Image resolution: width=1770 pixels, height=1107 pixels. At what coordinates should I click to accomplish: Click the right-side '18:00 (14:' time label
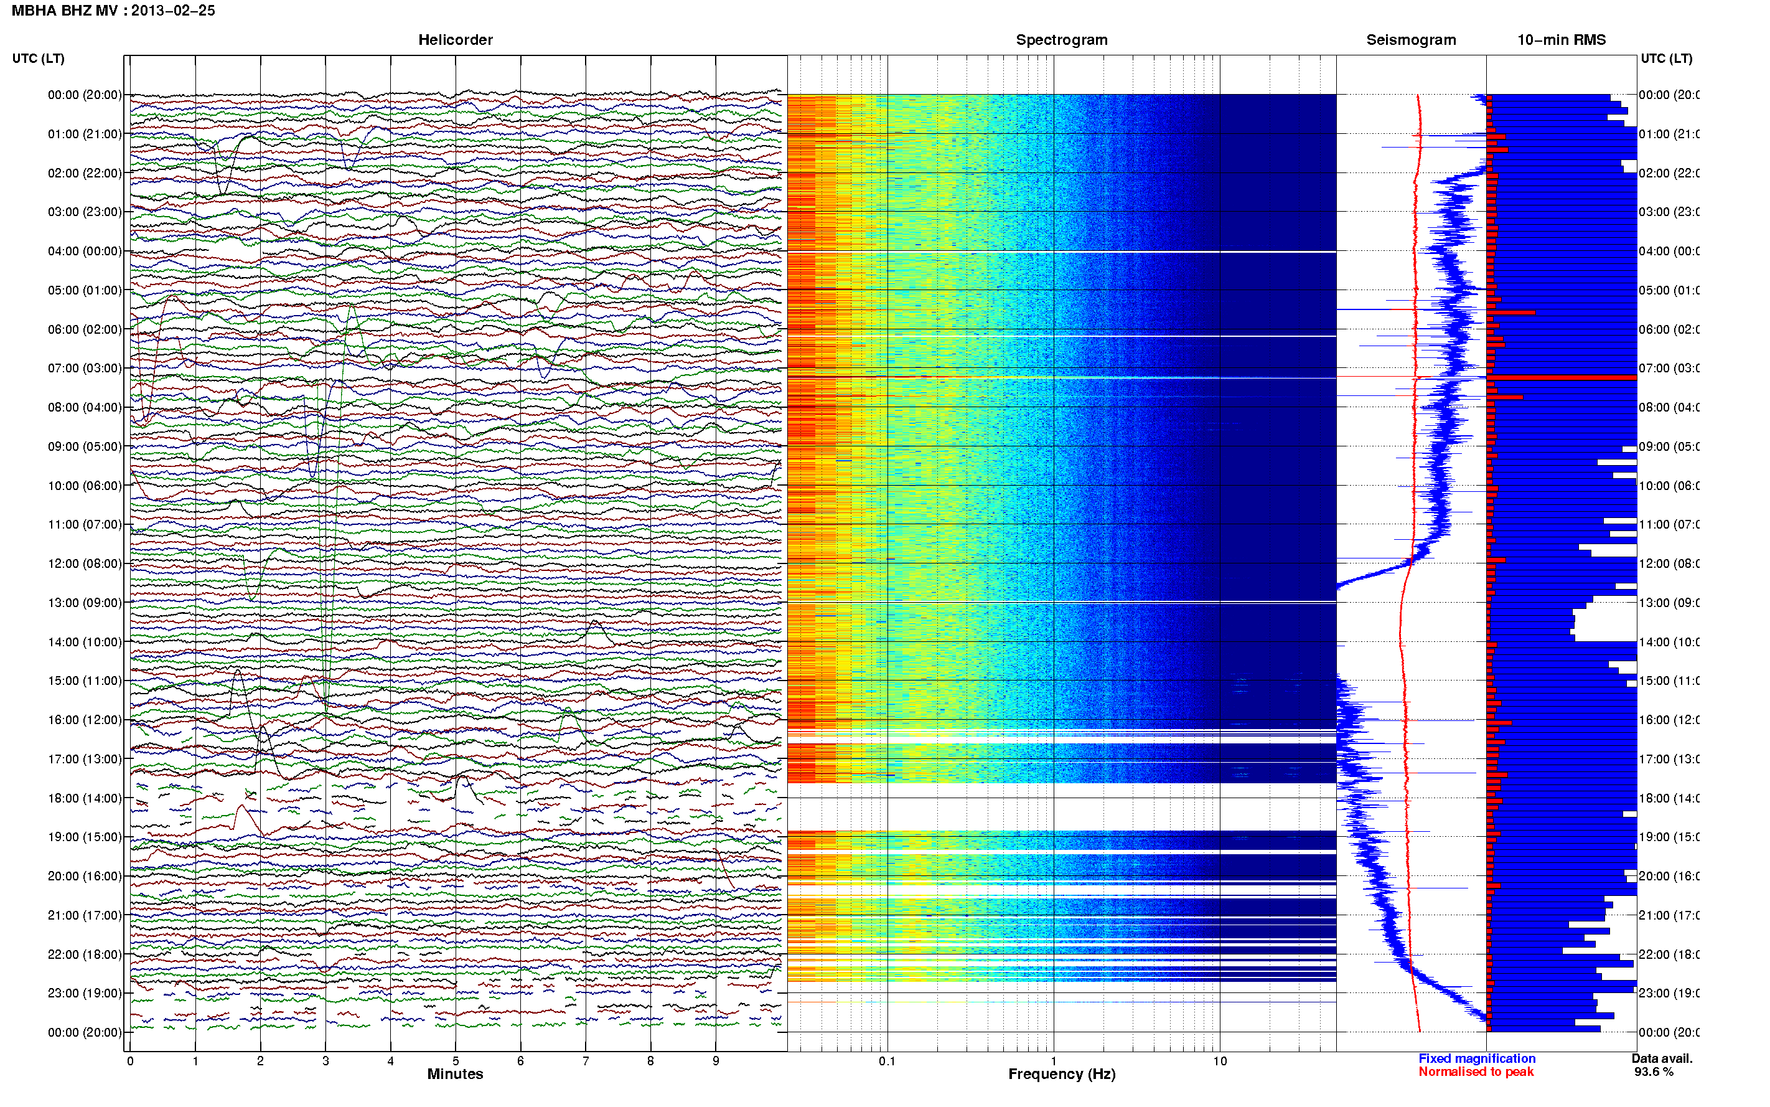(x=1669, y=798)
